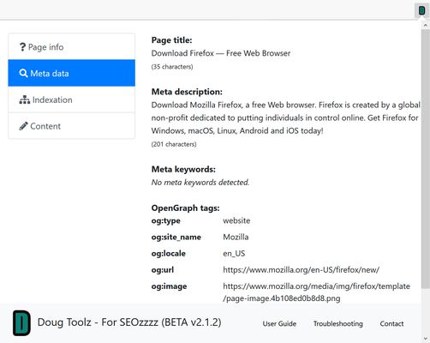Click the page title 'Download Firefox — Free Web Browser'
430x343 pixels.
click(x=221, y=53)
